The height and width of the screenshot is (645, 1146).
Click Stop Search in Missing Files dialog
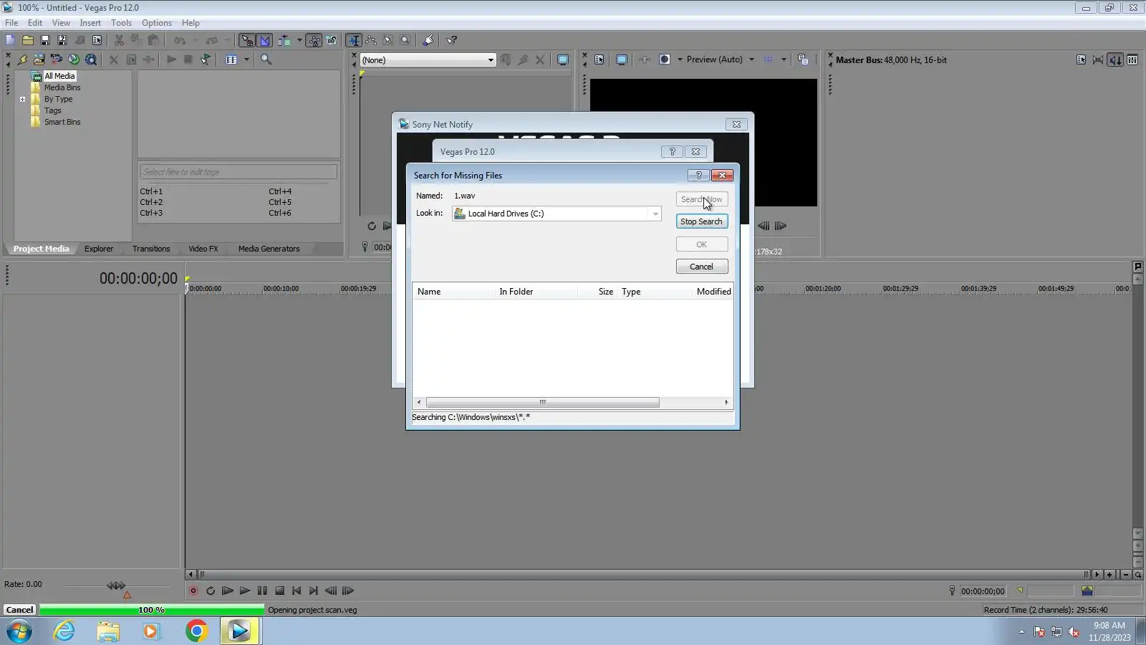coord(702,221)
